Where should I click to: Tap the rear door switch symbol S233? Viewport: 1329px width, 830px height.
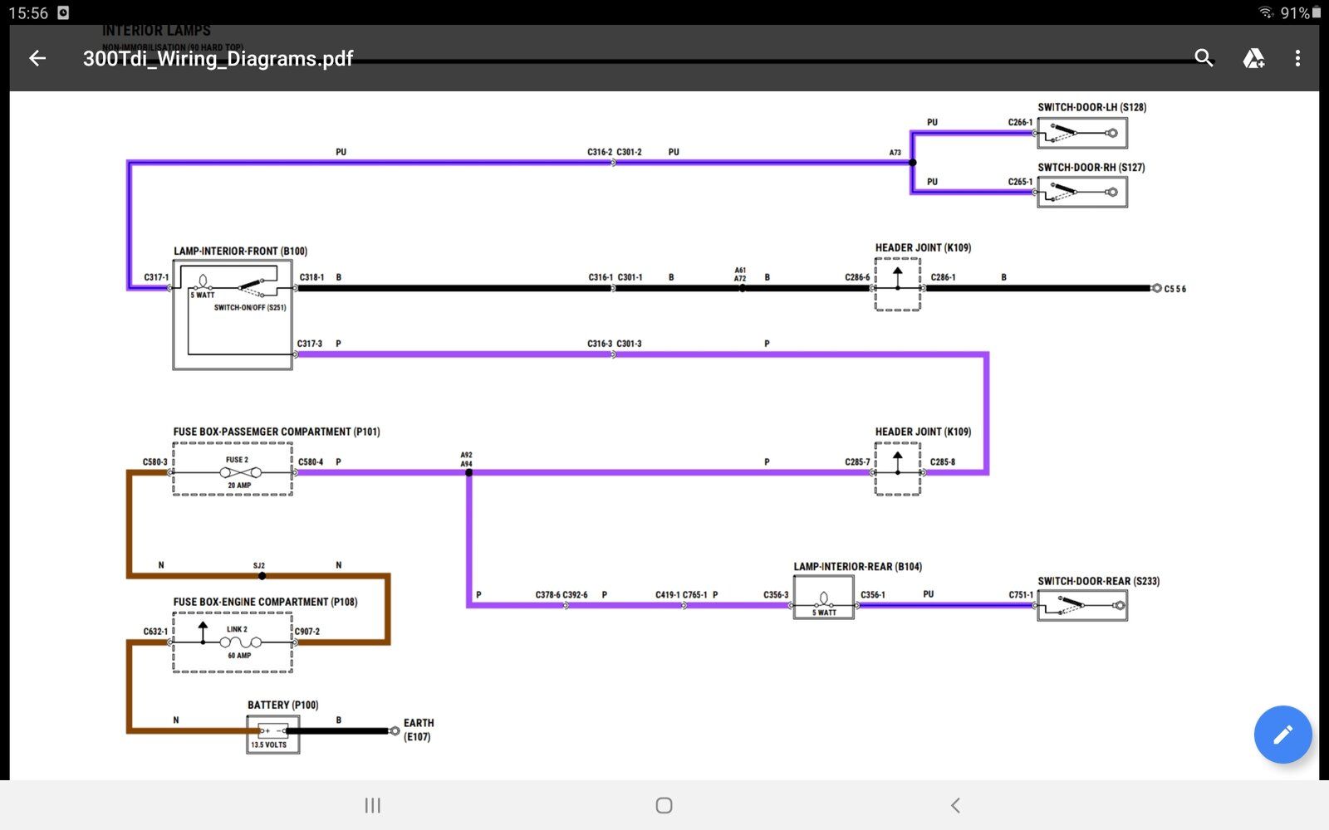tap(1082, 606)
